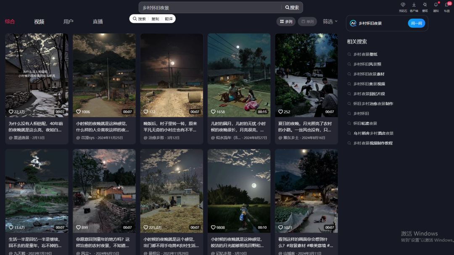Search related term 乡村怀旧风景照
454x255 pixels.
point(367,64)
